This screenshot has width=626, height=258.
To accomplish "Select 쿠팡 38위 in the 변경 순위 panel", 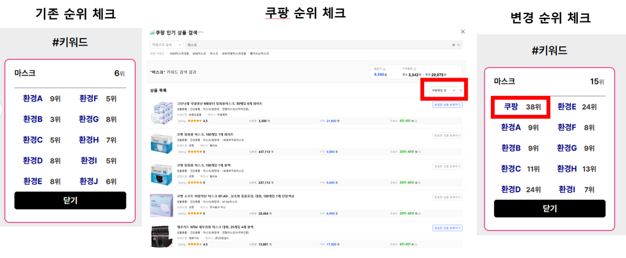I will 523,106.
